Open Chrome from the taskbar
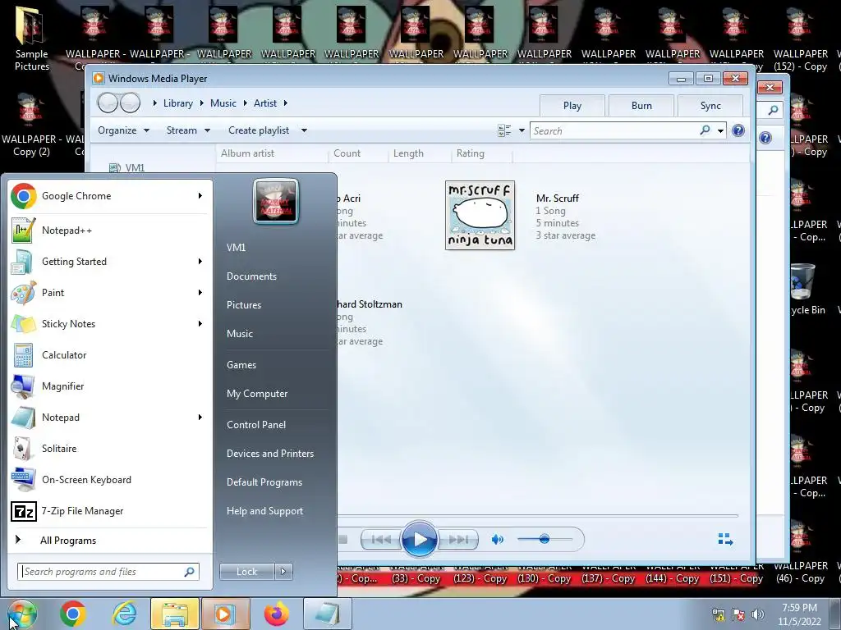Viewport: 841px width, 630px height. tap(73, 614)
